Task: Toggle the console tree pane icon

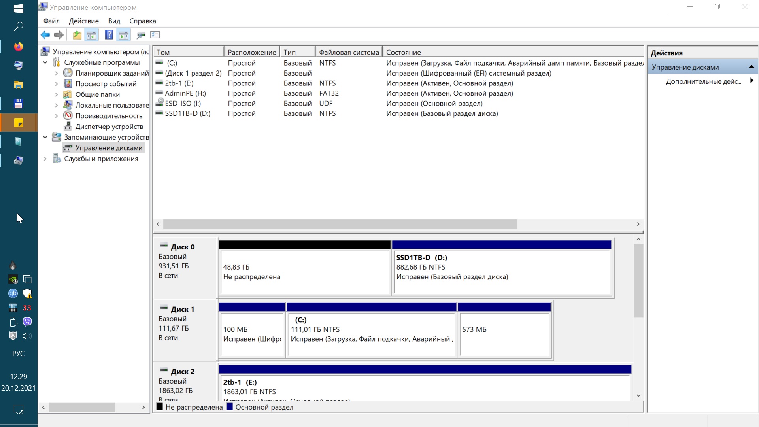Action: pyautogui.click(x=91, y=35)
